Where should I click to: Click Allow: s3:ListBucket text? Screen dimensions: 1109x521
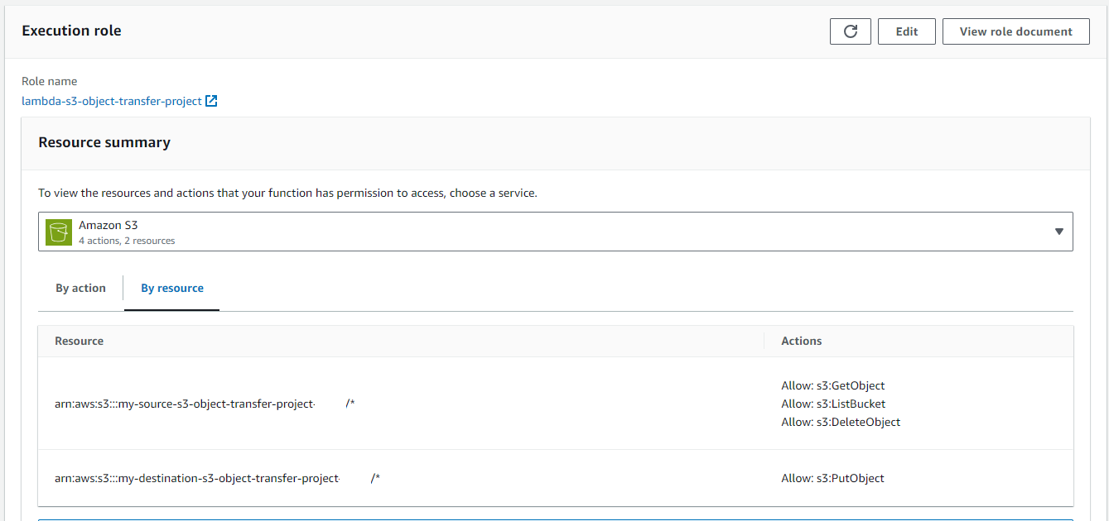pyautogui.click(x=833, y=404)
